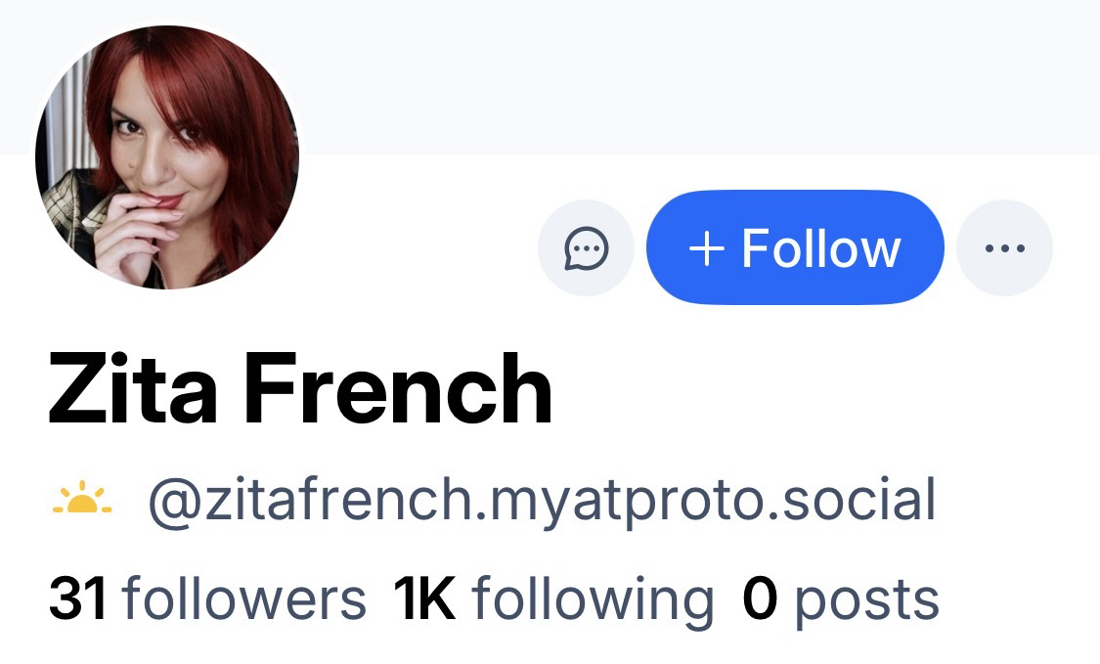
Task: Click the word "posts" in stats
Action: (x=865, y=598)
